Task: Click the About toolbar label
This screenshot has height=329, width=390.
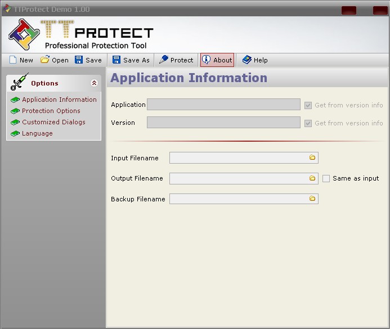Action: (223, 60)
